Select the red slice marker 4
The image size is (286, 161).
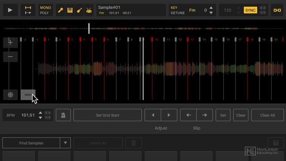click(80, 39)
